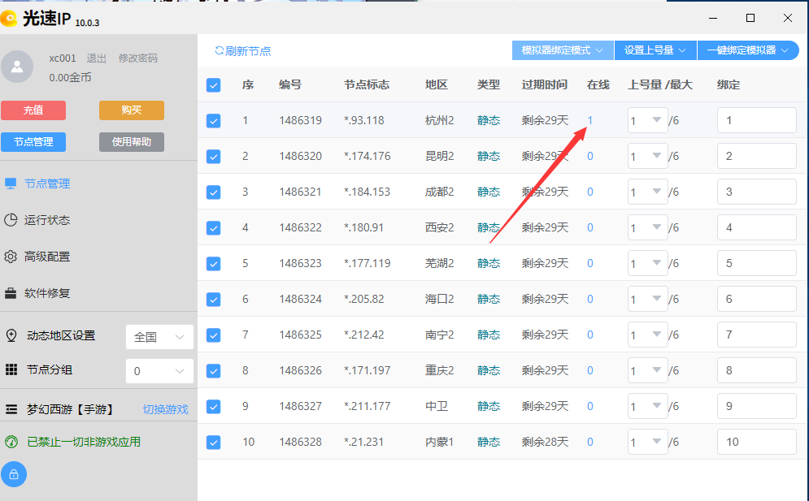Click the 过期时间 column header

pos(544,84)
